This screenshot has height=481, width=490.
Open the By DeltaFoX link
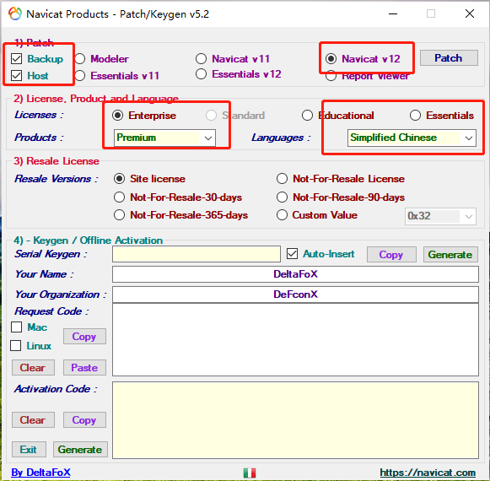click(x=41, y=473)
